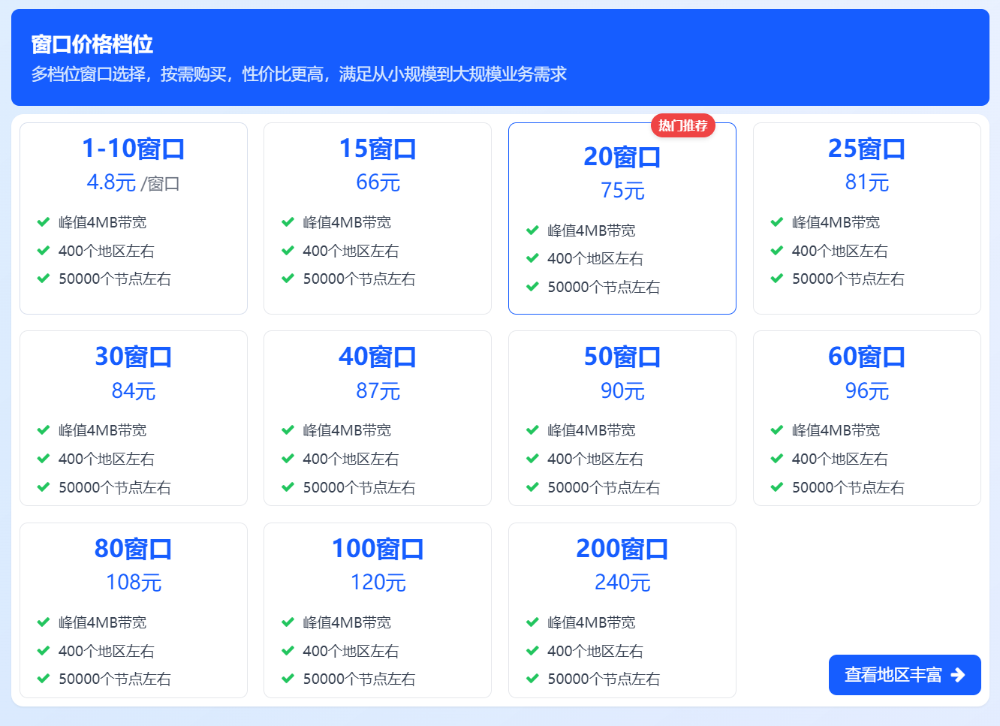The width and height of the screenshot is (1000, 726).
Task: Click the 90元 price in 50窗口 card
Action: pyautogui.click(x=622, y=391)
